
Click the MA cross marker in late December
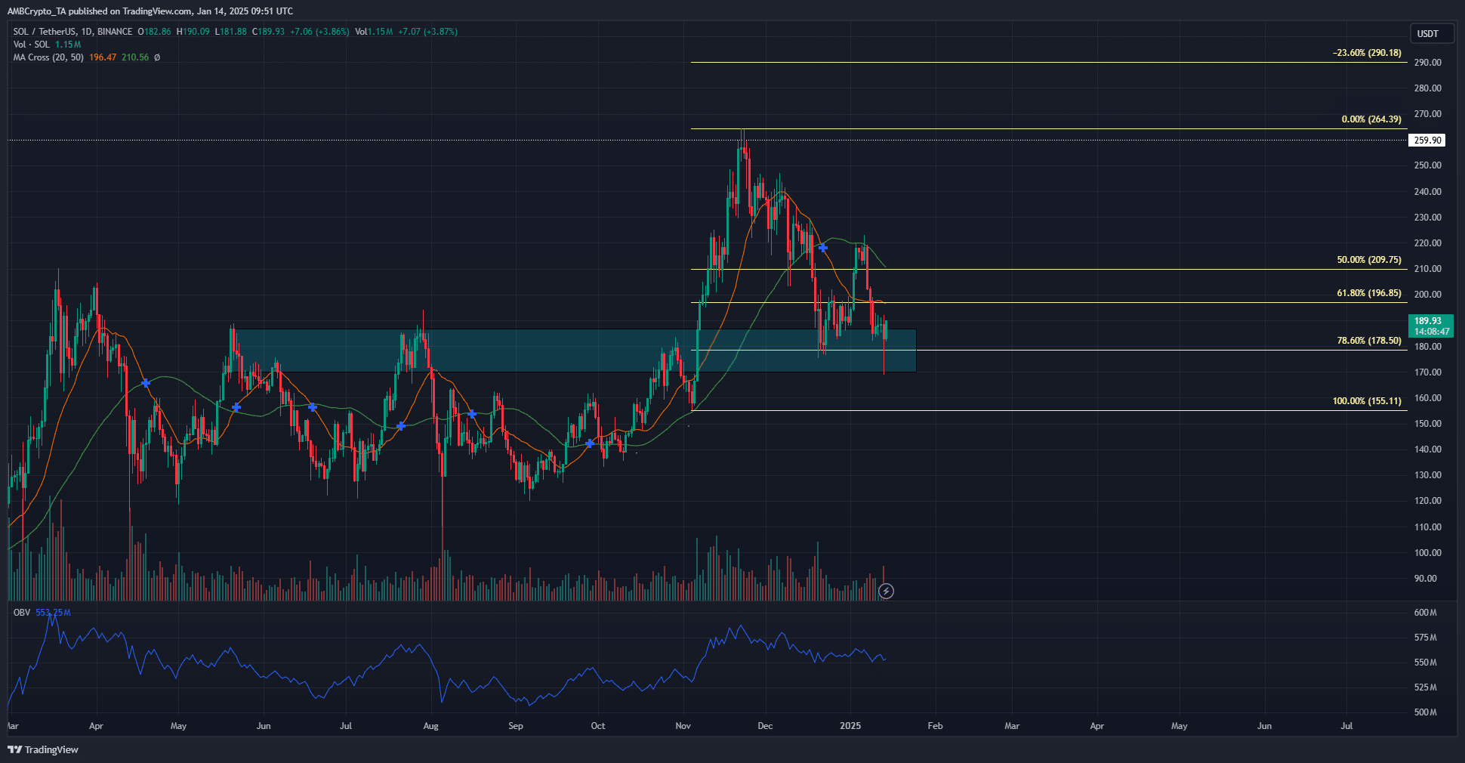click(823, 248)
